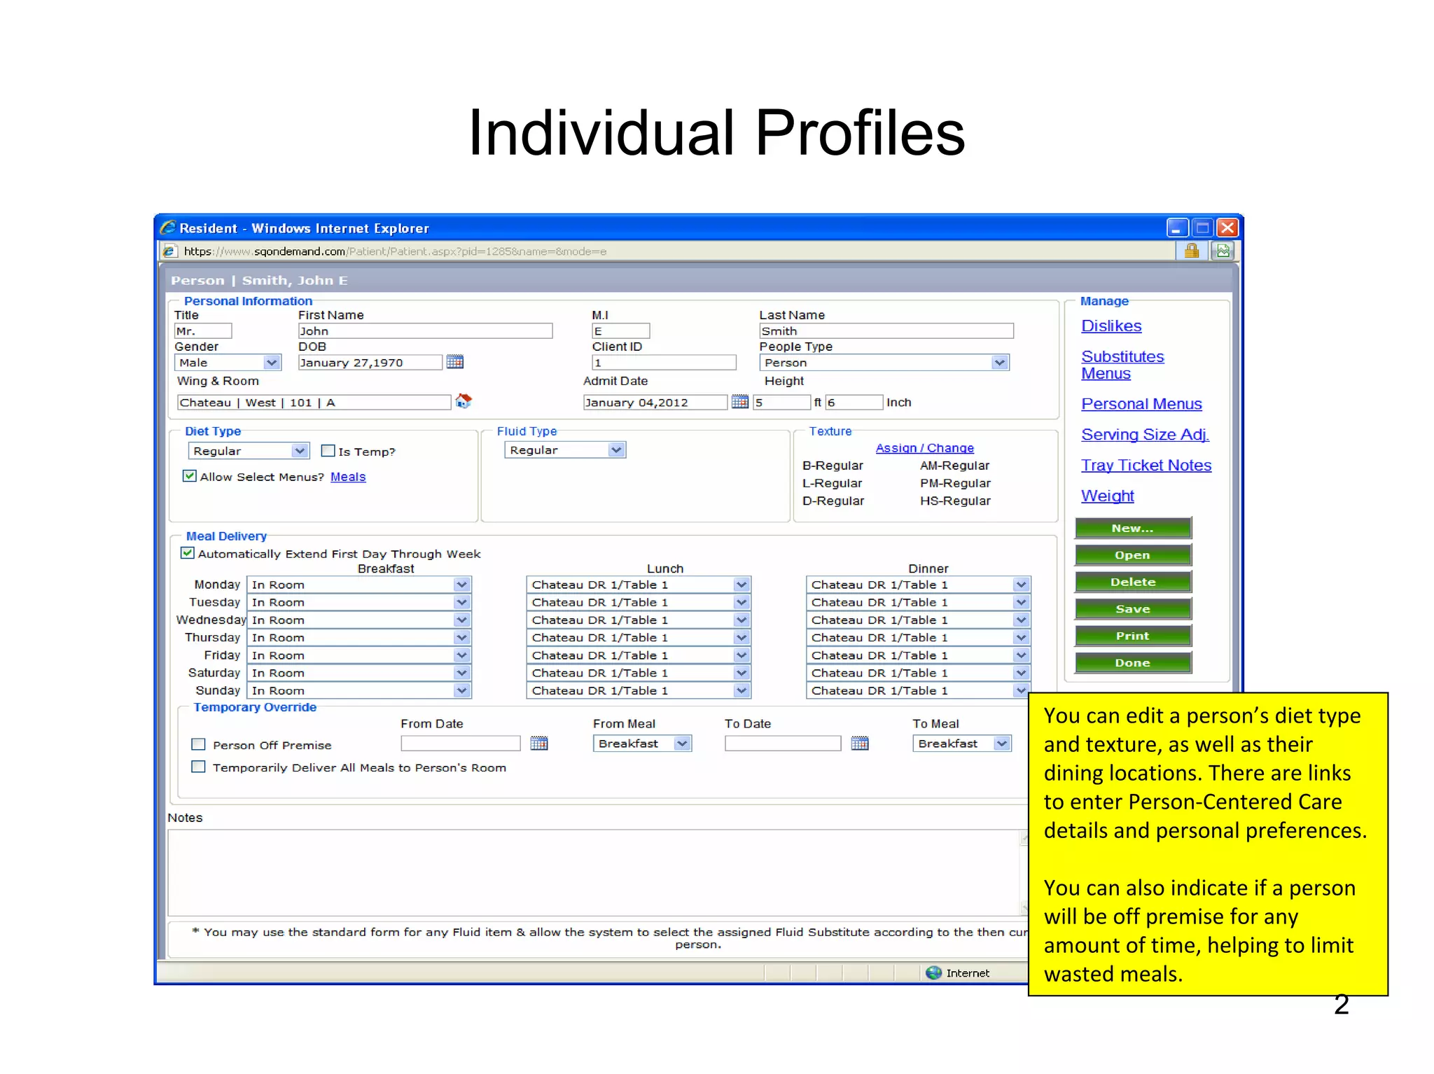Click the Internet globe icon in status bar
Screen dimensions: 1434x1074
933,972
